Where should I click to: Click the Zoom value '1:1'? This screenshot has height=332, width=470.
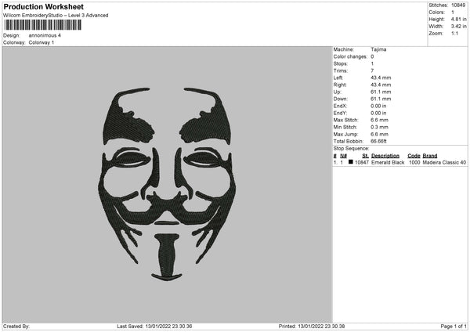pyautogui.click(x=454, y=33)
